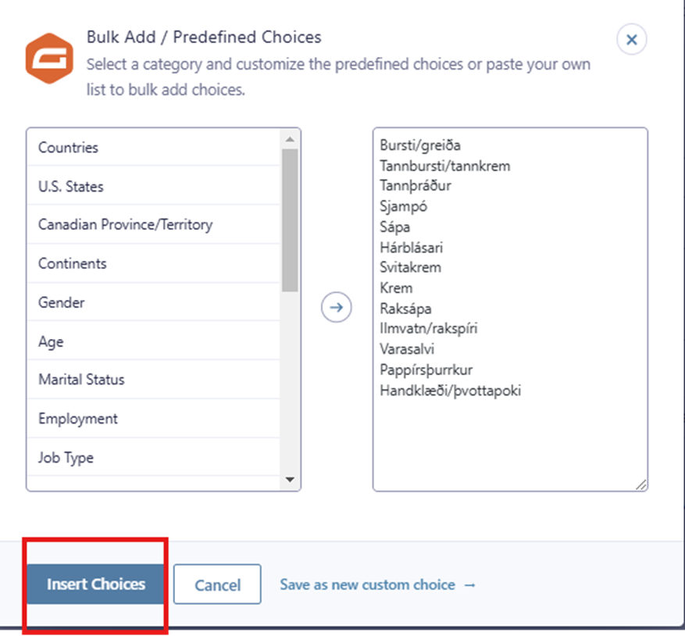Click the Cancel button
The height and width of the screenshot is (636, 685).
point(217,584)
